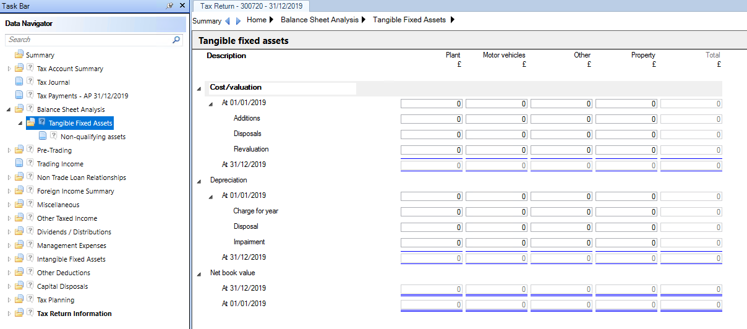Open Tax Journal in the navigator

[x=53, y=82]
